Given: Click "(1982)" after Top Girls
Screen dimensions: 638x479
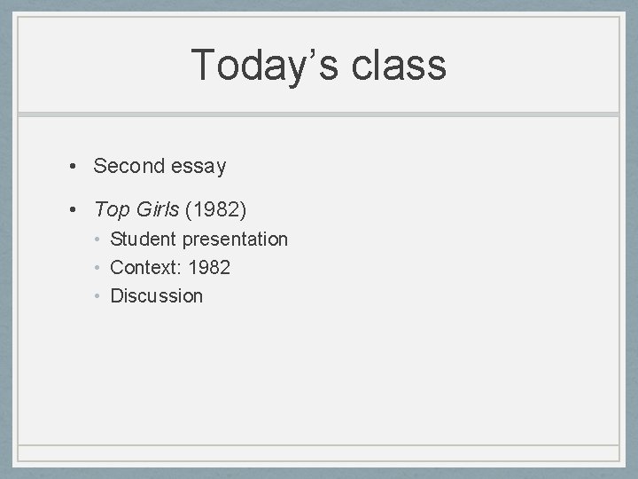Looking at the screenshot, I should [x=215, y=209].
